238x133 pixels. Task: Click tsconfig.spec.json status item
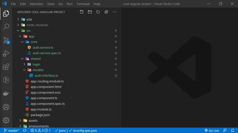click(83, 130)
